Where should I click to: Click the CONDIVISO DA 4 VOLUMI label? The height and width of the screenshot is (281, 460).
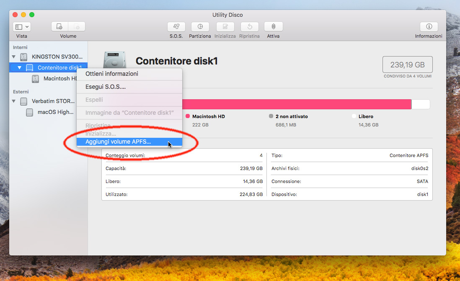coord(408,76)
